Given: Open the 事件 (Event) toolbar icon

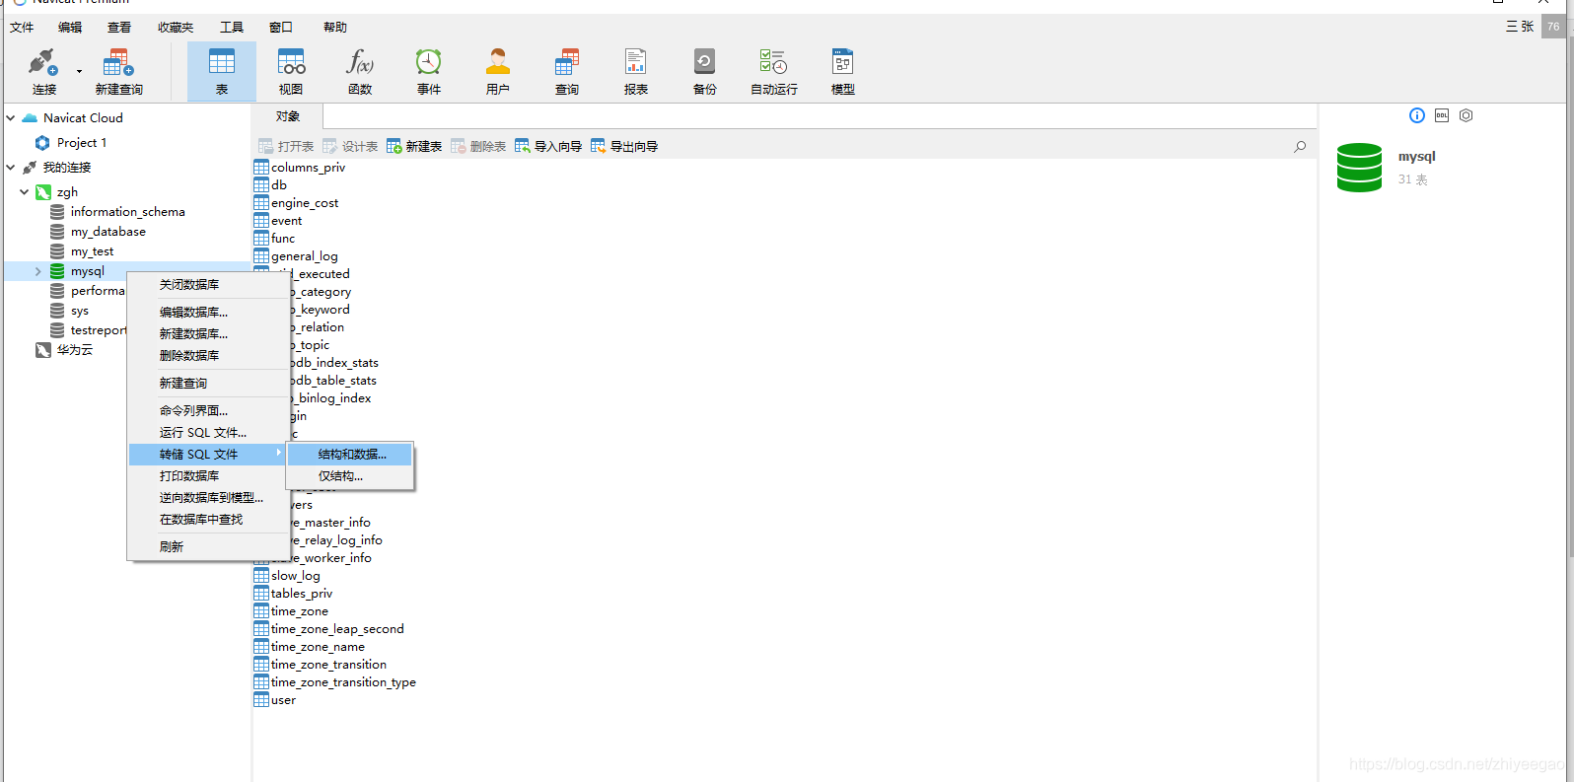Looking at the screenshot, I should pyautogui.click(x=429, y=71).
